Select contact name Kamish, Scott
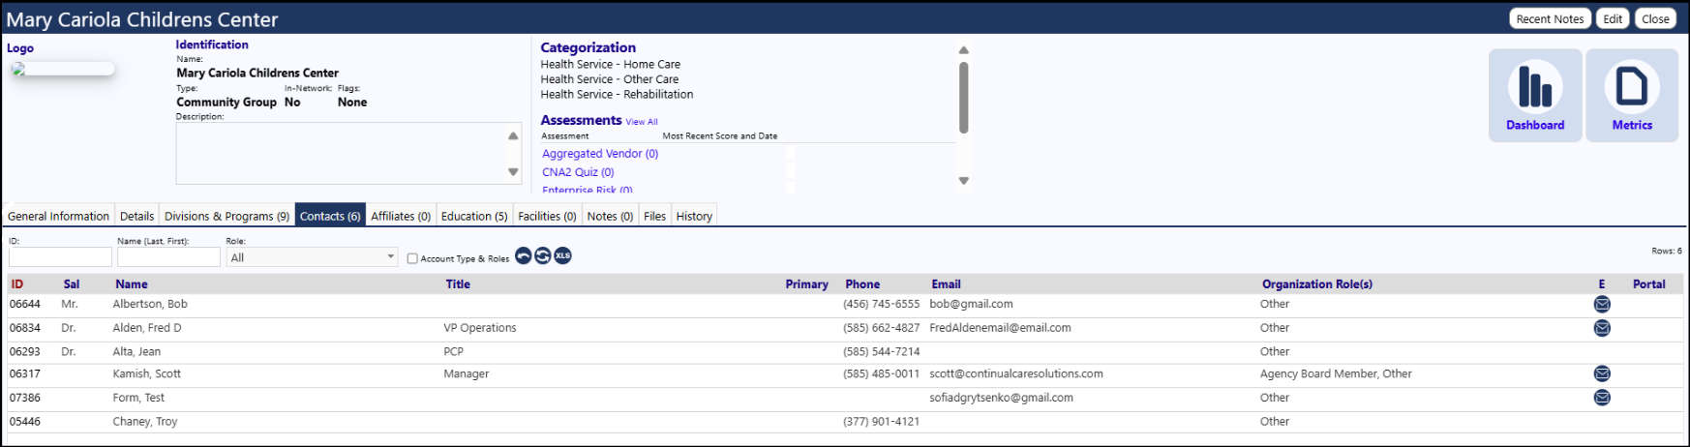The height and width of the screenshot is (447, 1690). (147, 373)
